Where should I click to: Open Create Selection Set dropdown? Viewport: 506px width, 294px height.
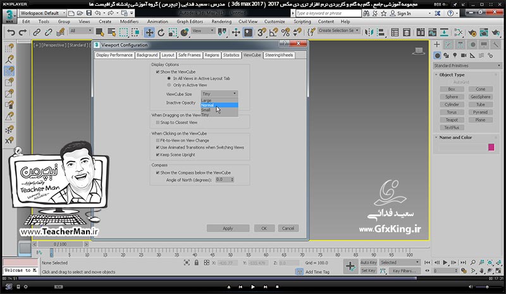338,30
